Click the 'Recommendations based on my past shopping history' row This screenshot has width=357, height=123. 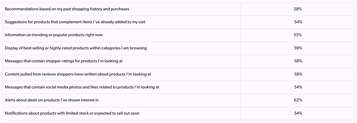point(178,9)
